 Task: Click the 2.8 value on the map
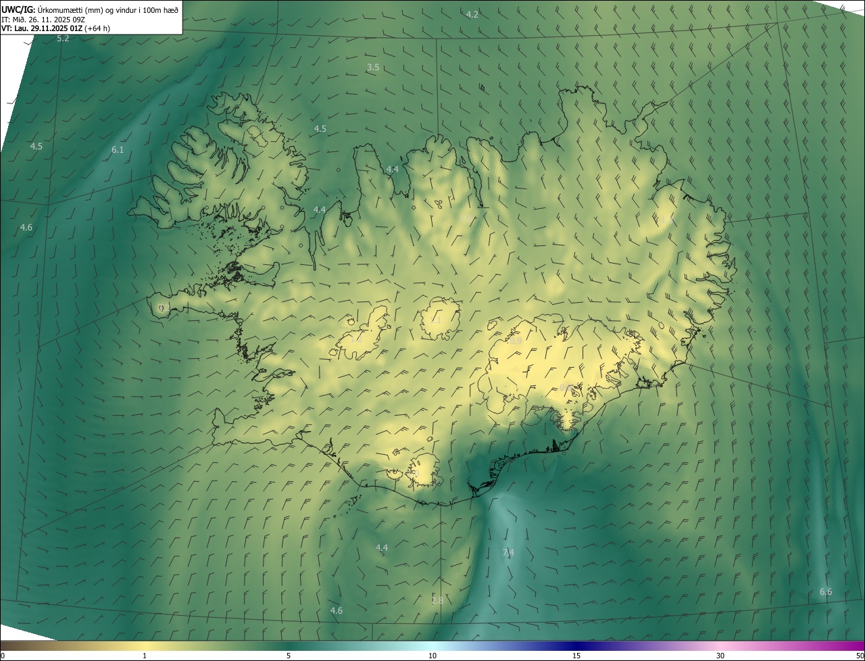point(437,600)
